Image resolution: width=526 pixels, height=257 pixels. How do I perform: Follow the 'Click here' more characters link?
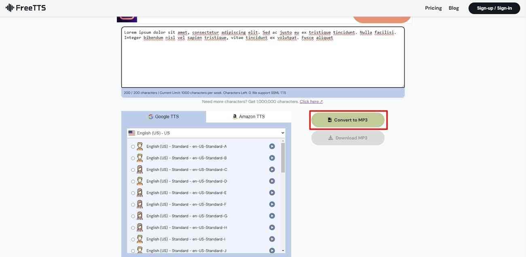point(311,102)
